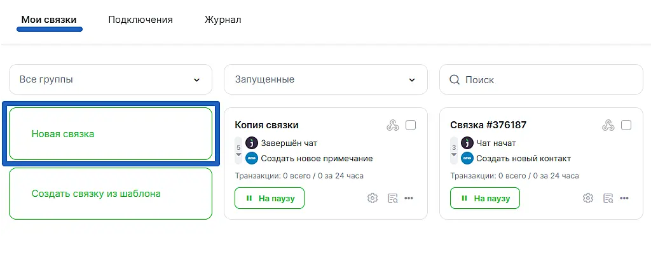
Task: Switch to the Подключения tab
Action: (x=140, y=20)
